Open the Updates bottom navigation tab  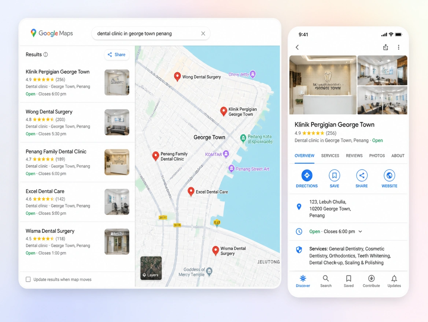(394, 281)
